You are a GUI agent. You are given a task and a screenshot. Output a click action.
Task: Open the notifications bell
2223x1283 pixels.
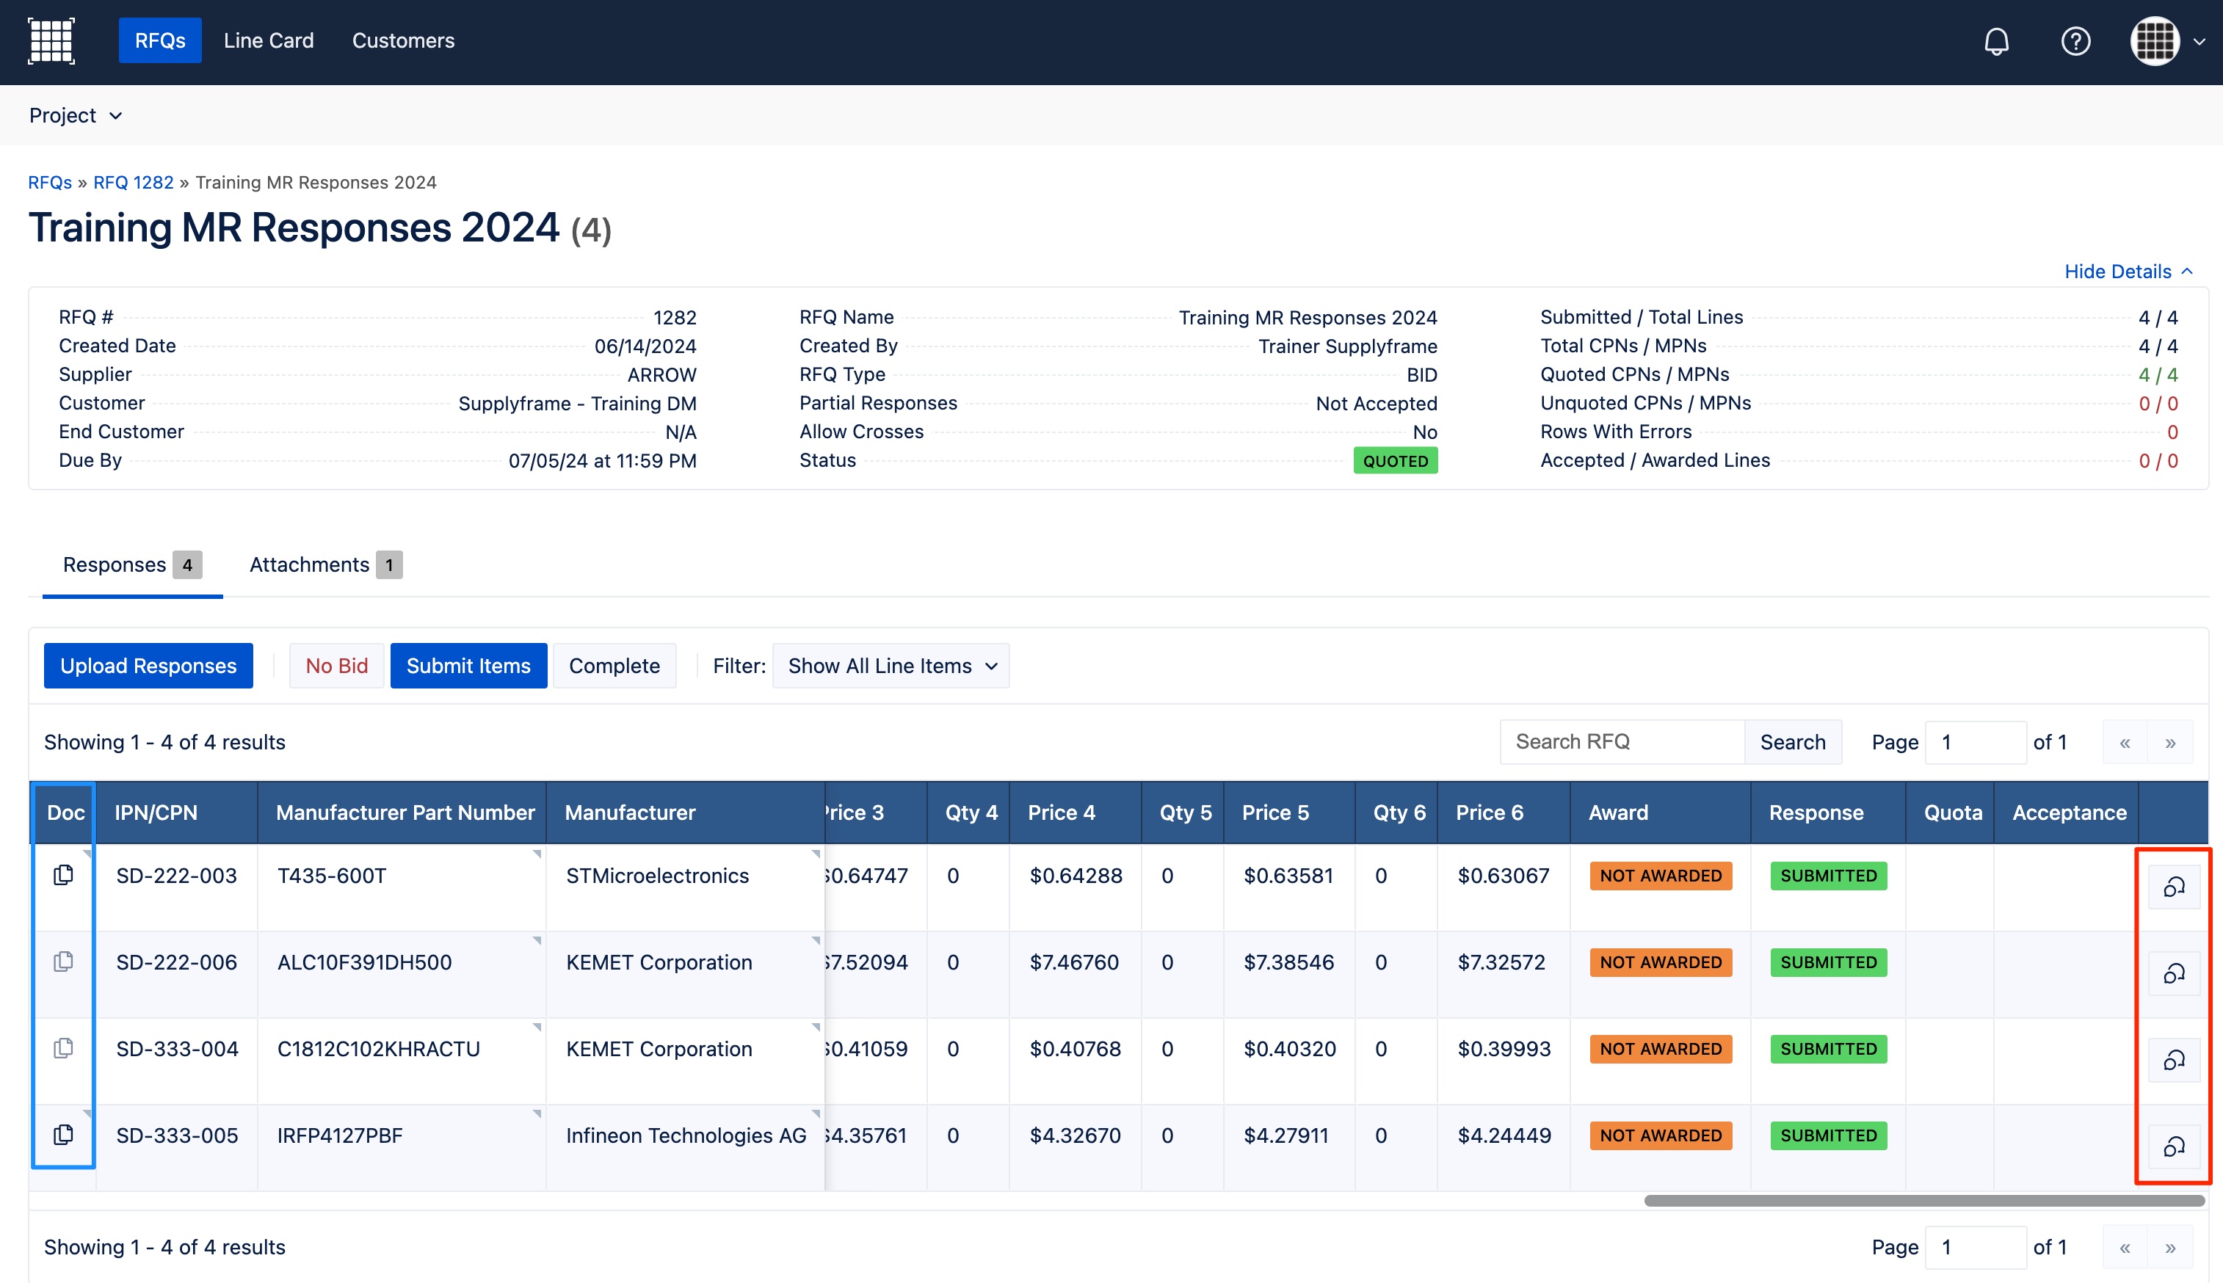[x=1995, y=41]
